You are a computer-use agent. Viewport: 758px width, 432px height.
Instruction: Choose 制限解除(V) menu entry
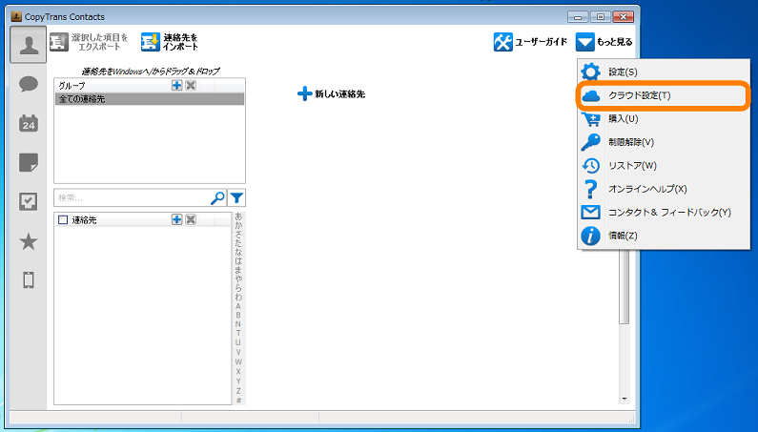[664, 142]
